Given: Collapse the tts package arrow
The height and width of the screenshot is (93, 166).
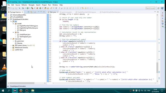Looking at the screenshot, I should (x=13, y=32).
